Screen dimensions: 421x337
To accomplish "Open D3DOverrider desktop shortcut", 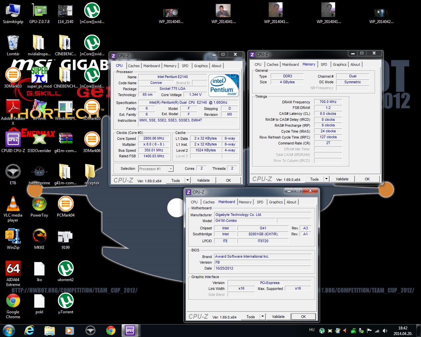I will (39, 143).
